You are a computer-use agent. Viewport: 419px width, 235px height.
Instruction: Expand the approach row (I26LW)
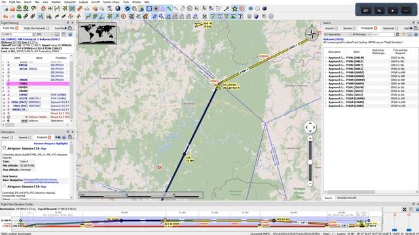click(326, 87)
